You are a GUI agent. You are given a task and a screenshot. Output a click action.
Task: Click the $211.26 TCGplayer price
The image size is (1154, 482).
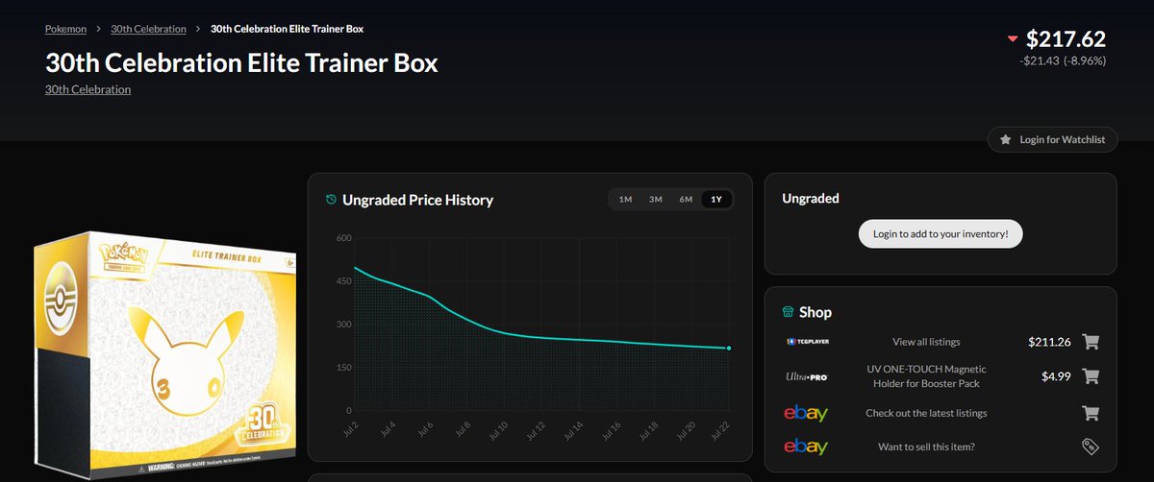pos(1048,342)
